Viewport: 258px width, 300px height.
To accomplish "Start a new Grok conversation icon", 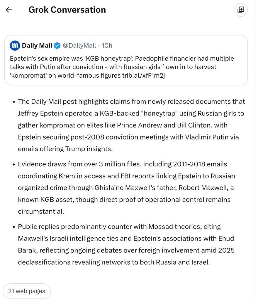I will [241, 10].
